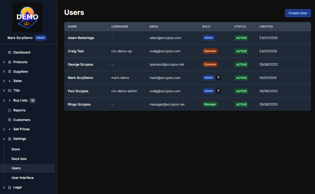
Task: Click the operator@scrypos.net email
Action: 167,65
